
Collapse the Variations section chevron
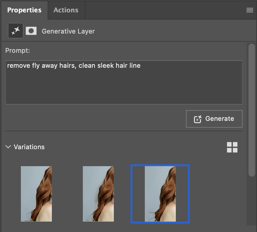tap(8, 147)
